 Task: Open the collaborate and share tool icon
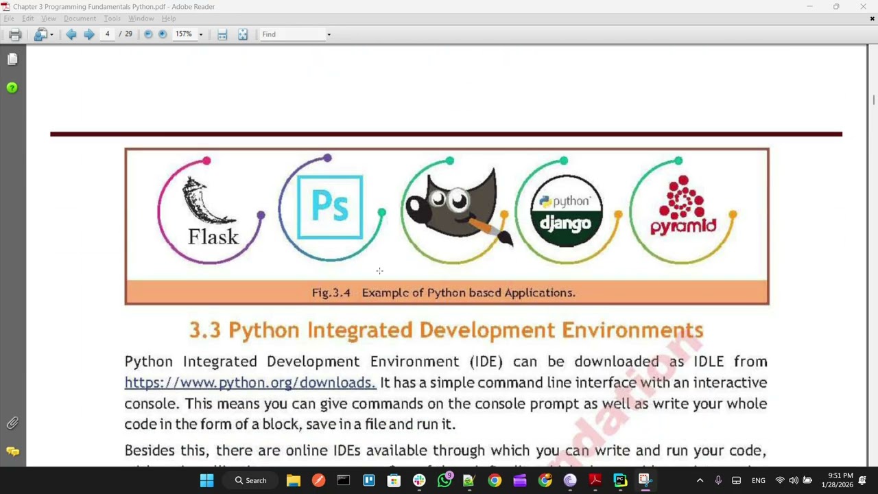40,34
